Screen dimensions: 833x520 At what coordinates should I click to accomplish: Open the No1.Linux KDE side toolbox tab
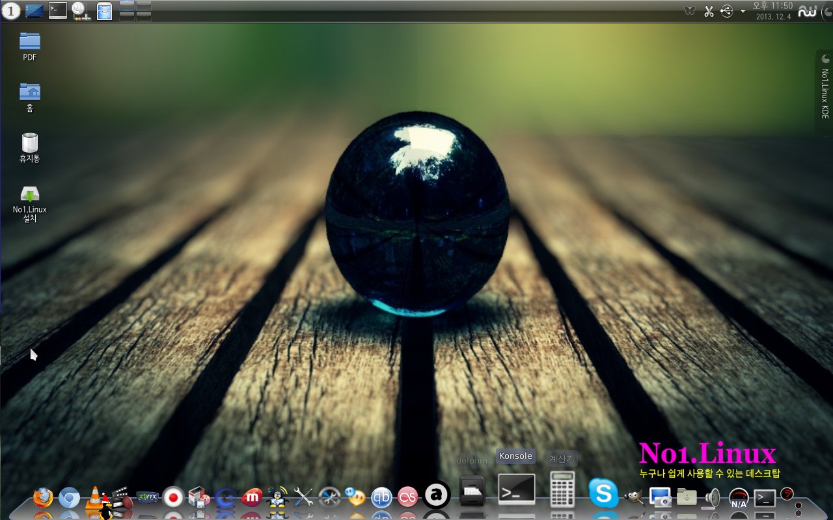[x=825, y=92]
